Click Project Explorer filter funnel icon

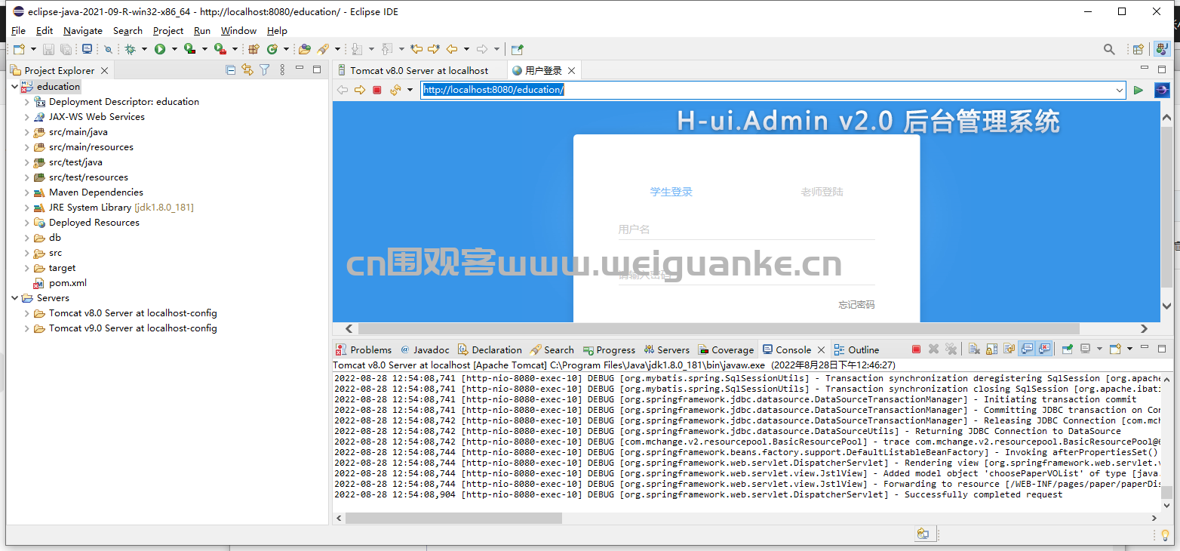click(265, 70)
